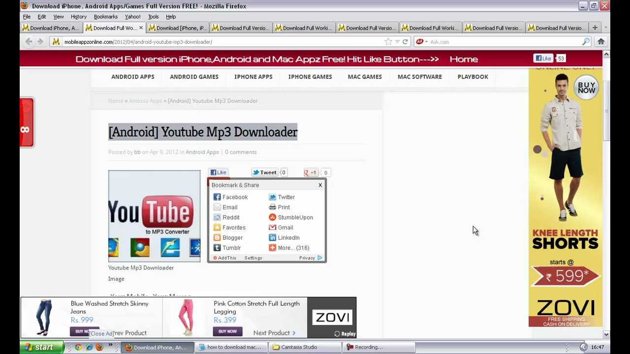630x354 pixels.
Task: Click the bookmark star in address bar
Action: pos(388,42)
